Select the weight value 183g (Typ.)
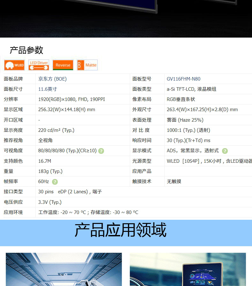252x286 pixels. point(50,171)
